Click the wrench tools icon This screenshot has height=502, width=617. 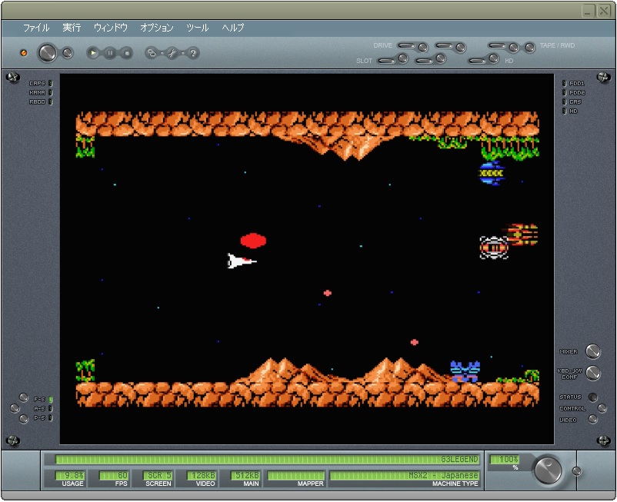click(x=172, y=53)
